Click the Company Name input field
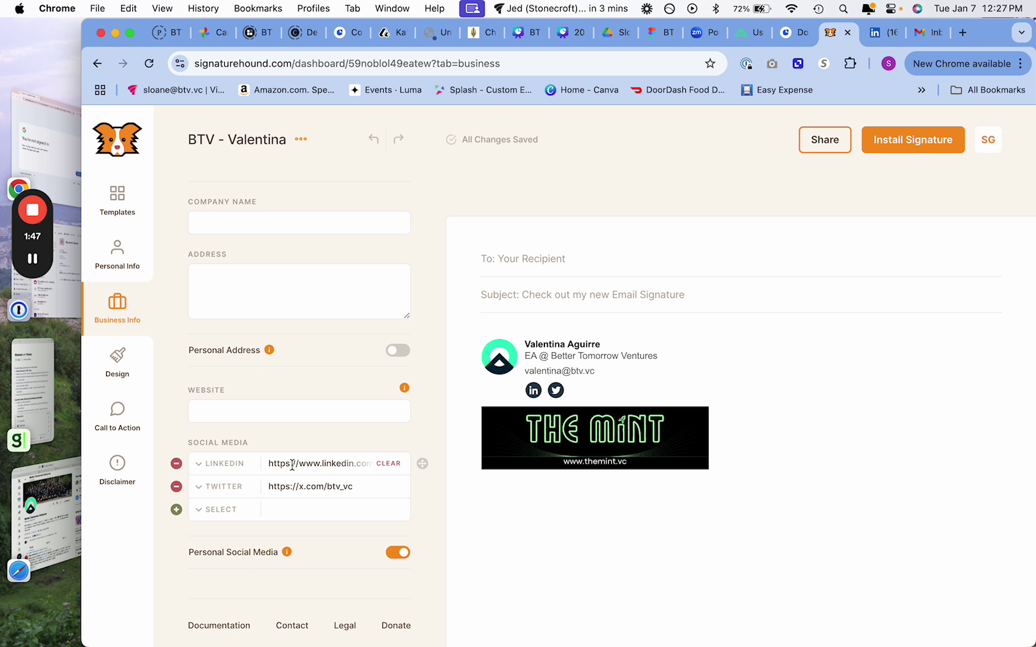Viewport: 1036px width, 647px height. (x=299, y=223)
